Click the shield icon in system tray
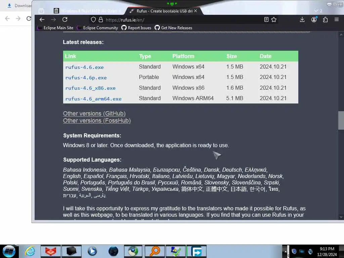The image size is (344, 258). tap(294, 251)
